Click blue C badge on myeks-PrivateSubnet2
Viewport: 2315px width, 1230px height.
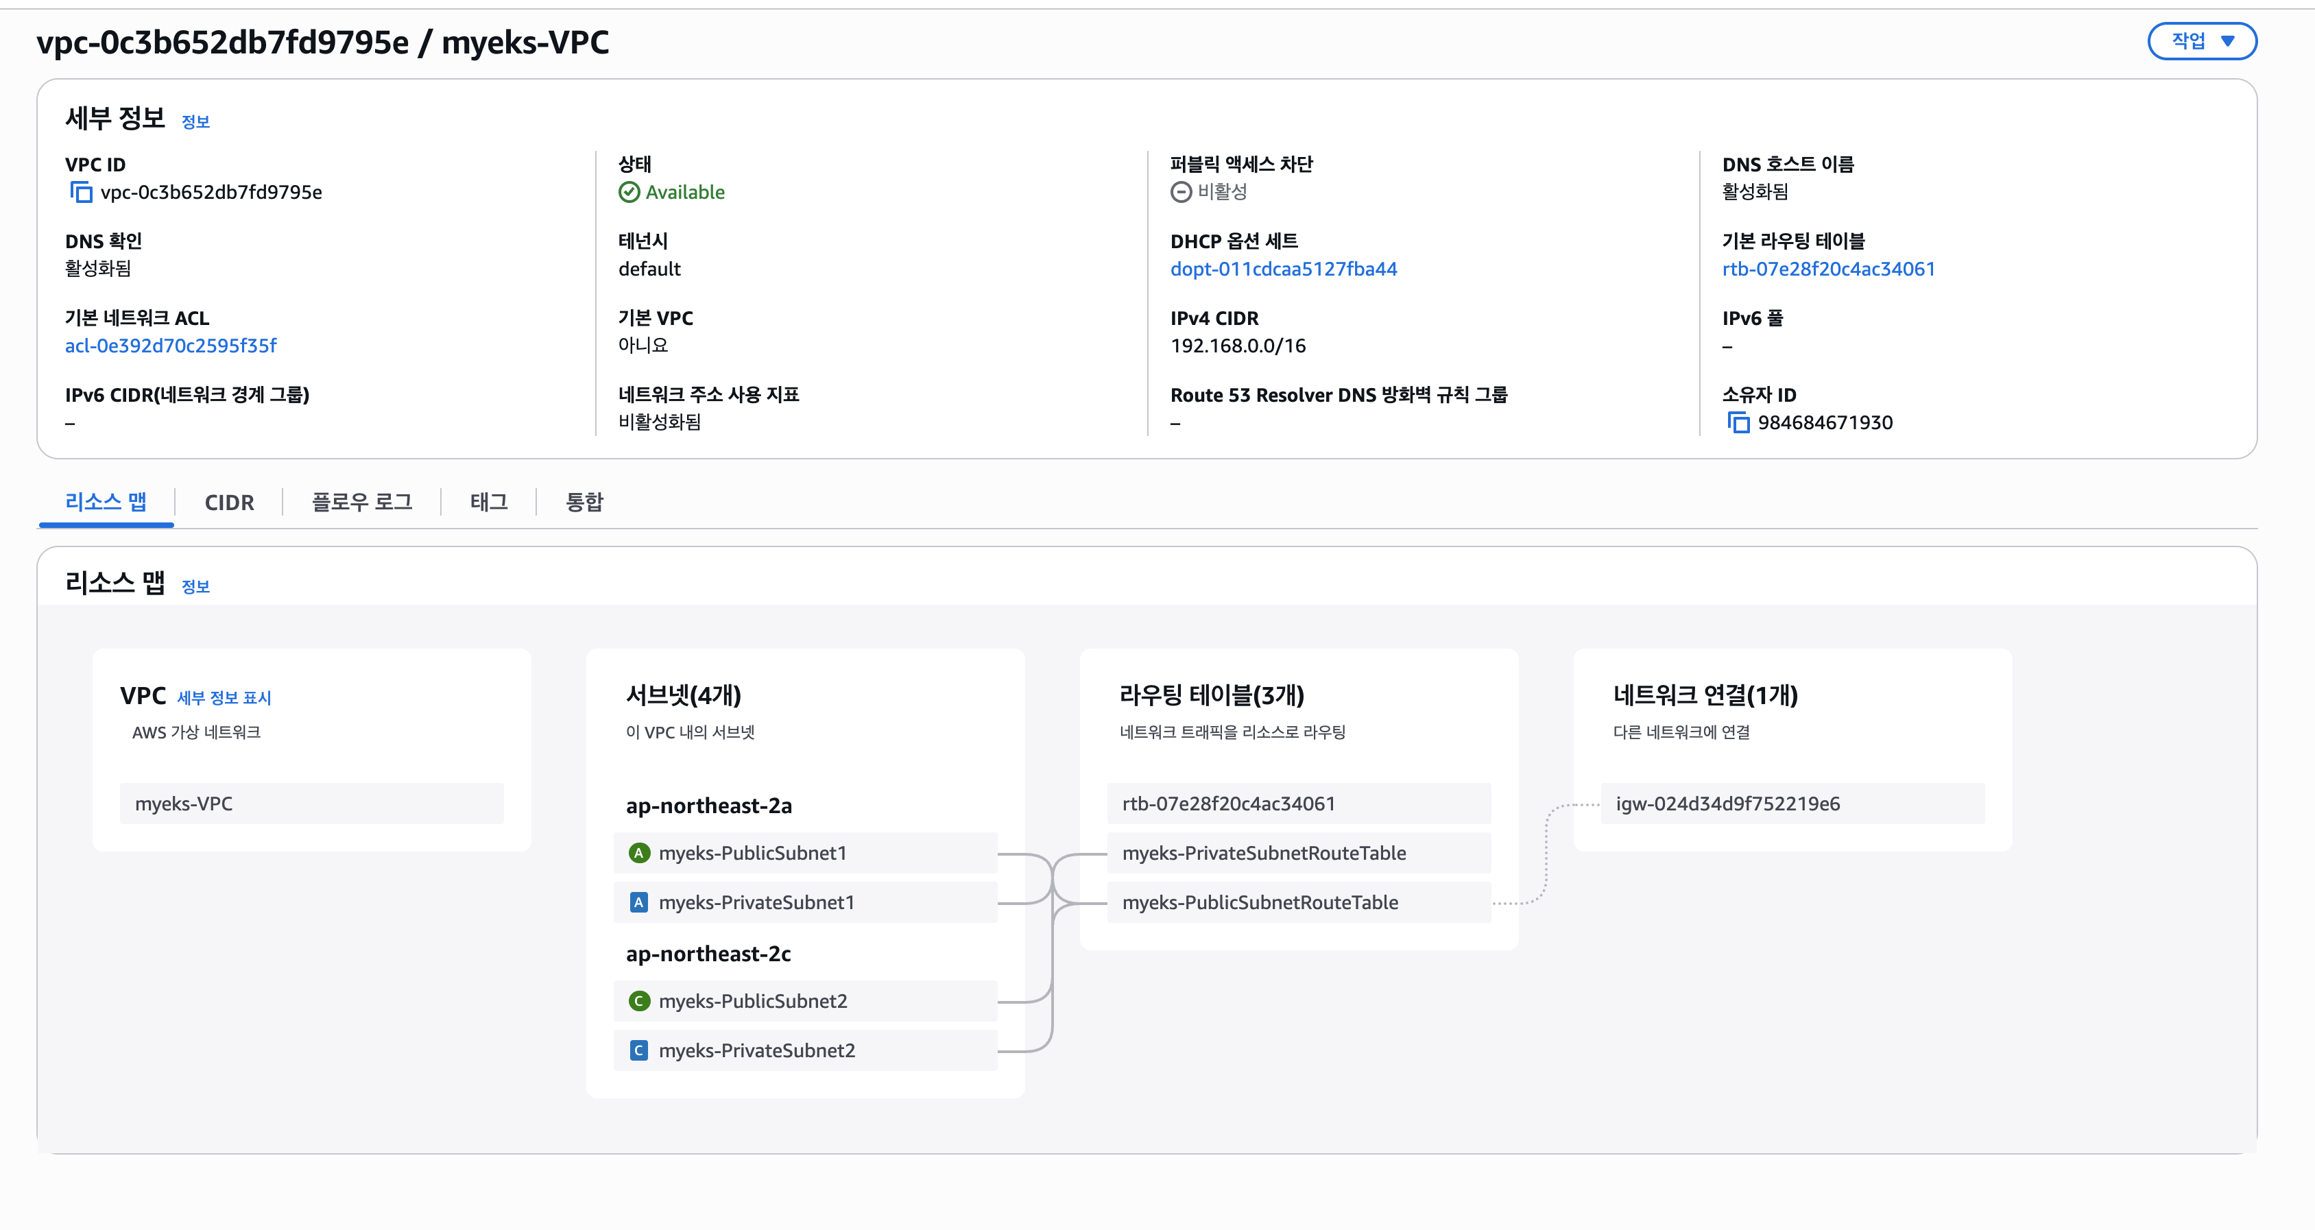[x=638, y=1050]
